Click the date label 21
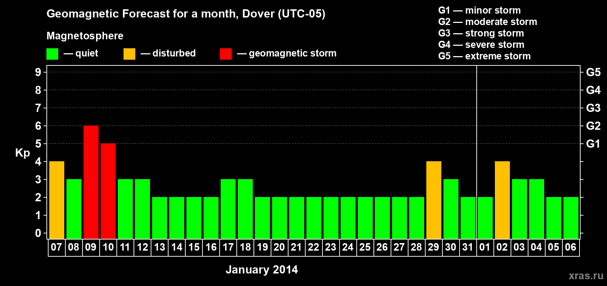 point(296,247)
